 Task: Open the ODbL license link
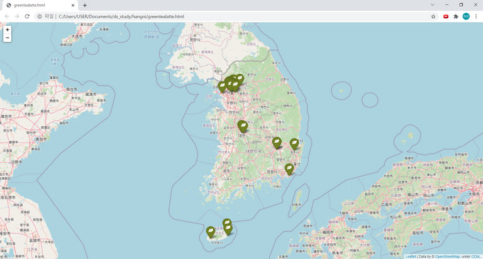(x=476, y=256)
